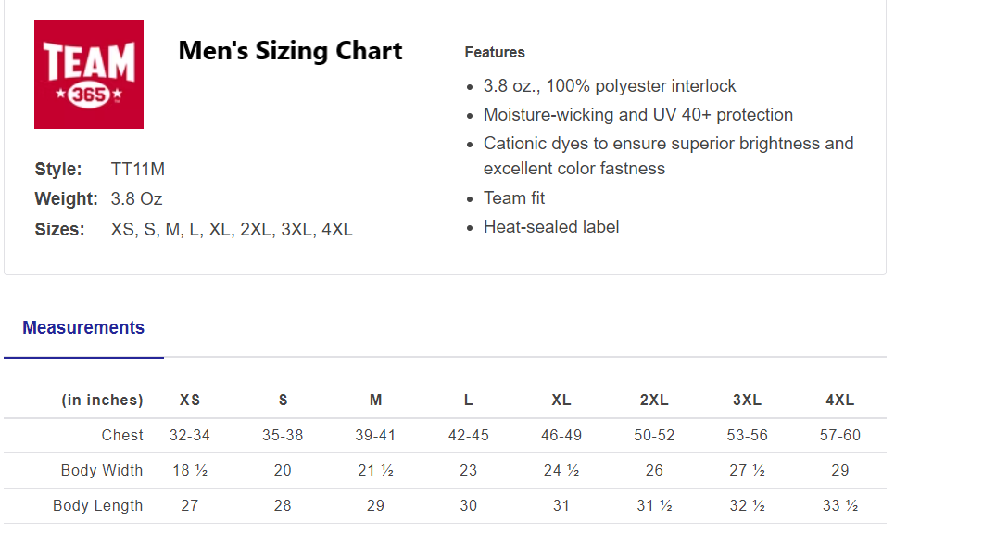
Task: Select chest measurement 39-41 for size M
Action: (375, 436)
